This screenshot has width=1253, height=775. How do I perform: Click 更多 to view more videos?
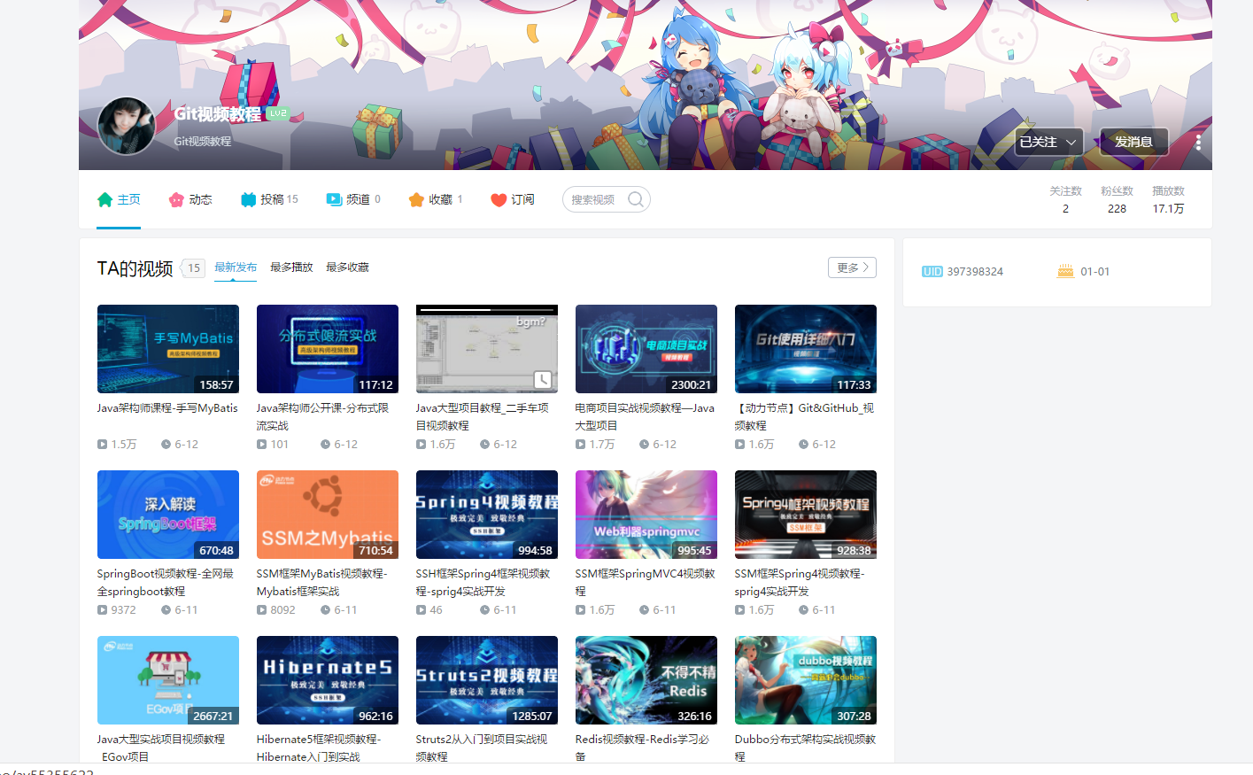(x=850, y=267)
